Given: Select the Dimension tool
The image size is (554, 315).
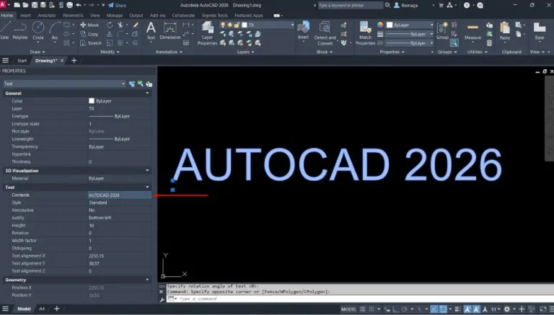Looking at the screenshot, I should 170,30.
